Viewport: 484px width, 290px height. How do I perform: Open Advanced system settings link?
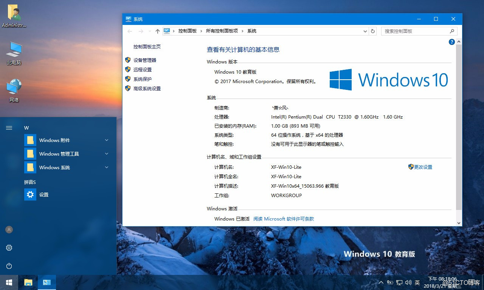147,88
